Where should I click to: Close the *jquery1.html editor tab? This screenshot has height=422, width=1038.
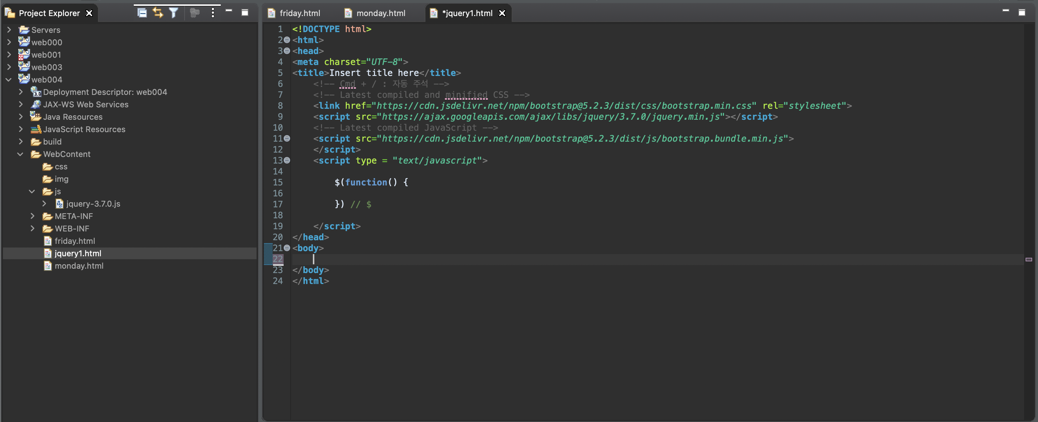pyautogui.click(x=502, y=13)
